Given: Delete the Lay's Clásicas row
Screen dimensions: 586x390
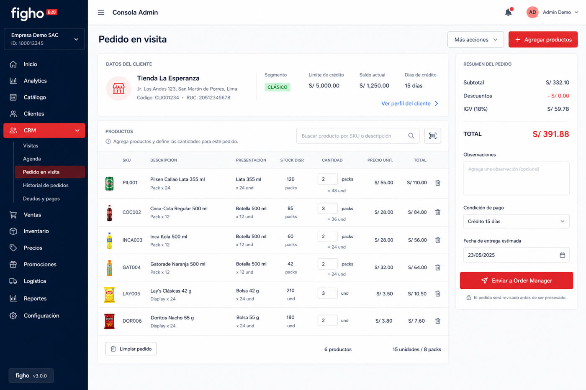Looking at the screenshot, I should (438, 294).
